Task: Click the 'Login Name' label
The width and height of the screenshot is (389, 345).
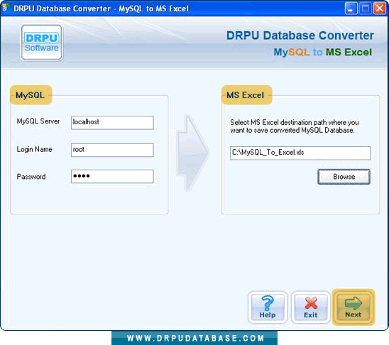Action: 35,149
